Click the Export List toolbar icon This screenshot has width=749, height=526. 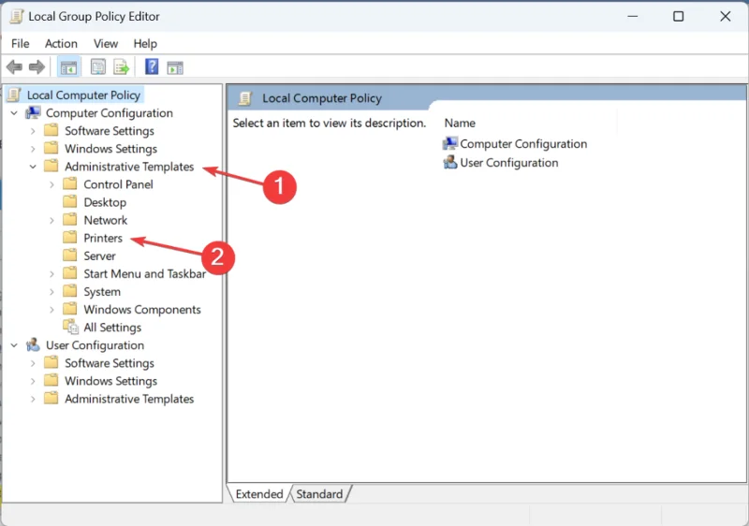click(121, 66)
